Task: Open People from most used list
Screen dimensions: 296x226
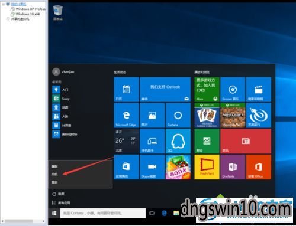Action: point(60,116)
